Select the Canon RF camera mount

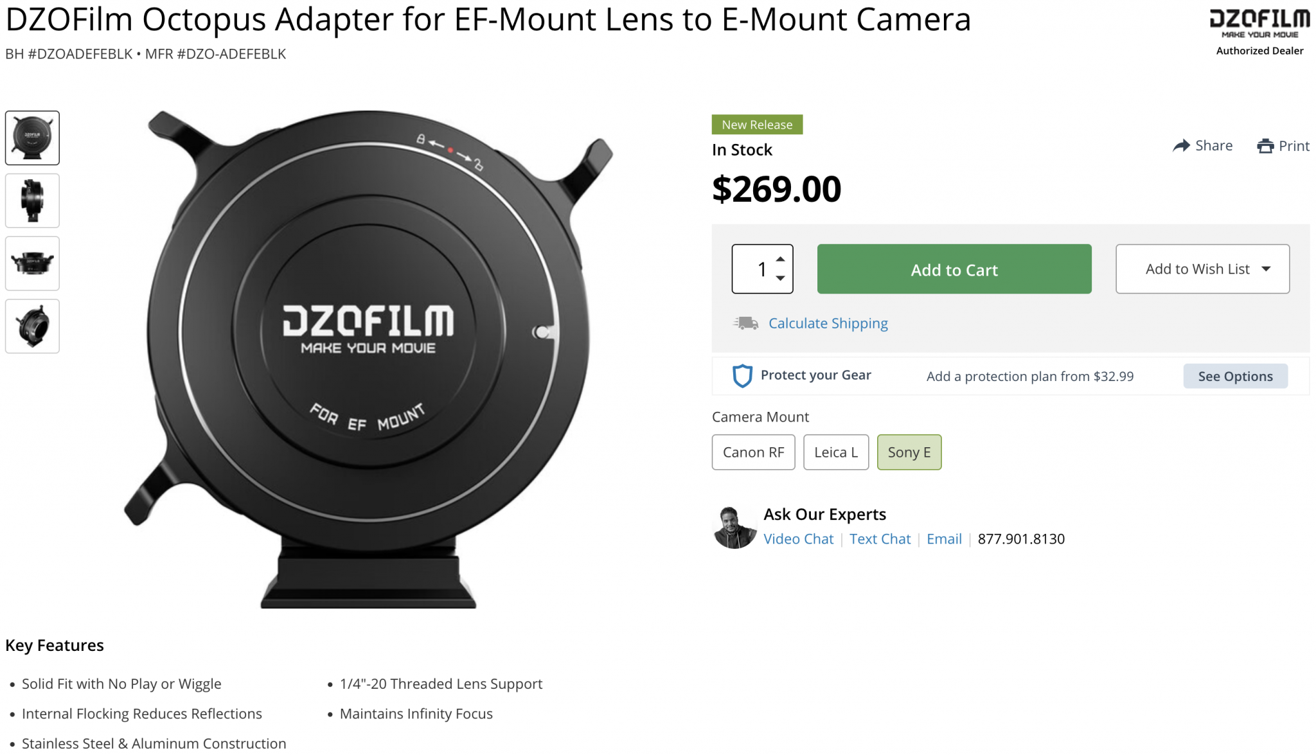tap(753, 452)
